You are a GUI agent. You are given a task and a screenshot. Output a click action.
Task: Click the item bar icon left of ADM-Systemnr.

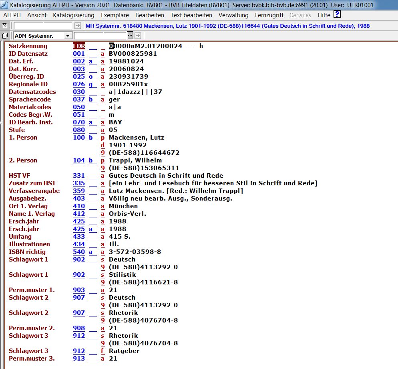click(5, 36)
